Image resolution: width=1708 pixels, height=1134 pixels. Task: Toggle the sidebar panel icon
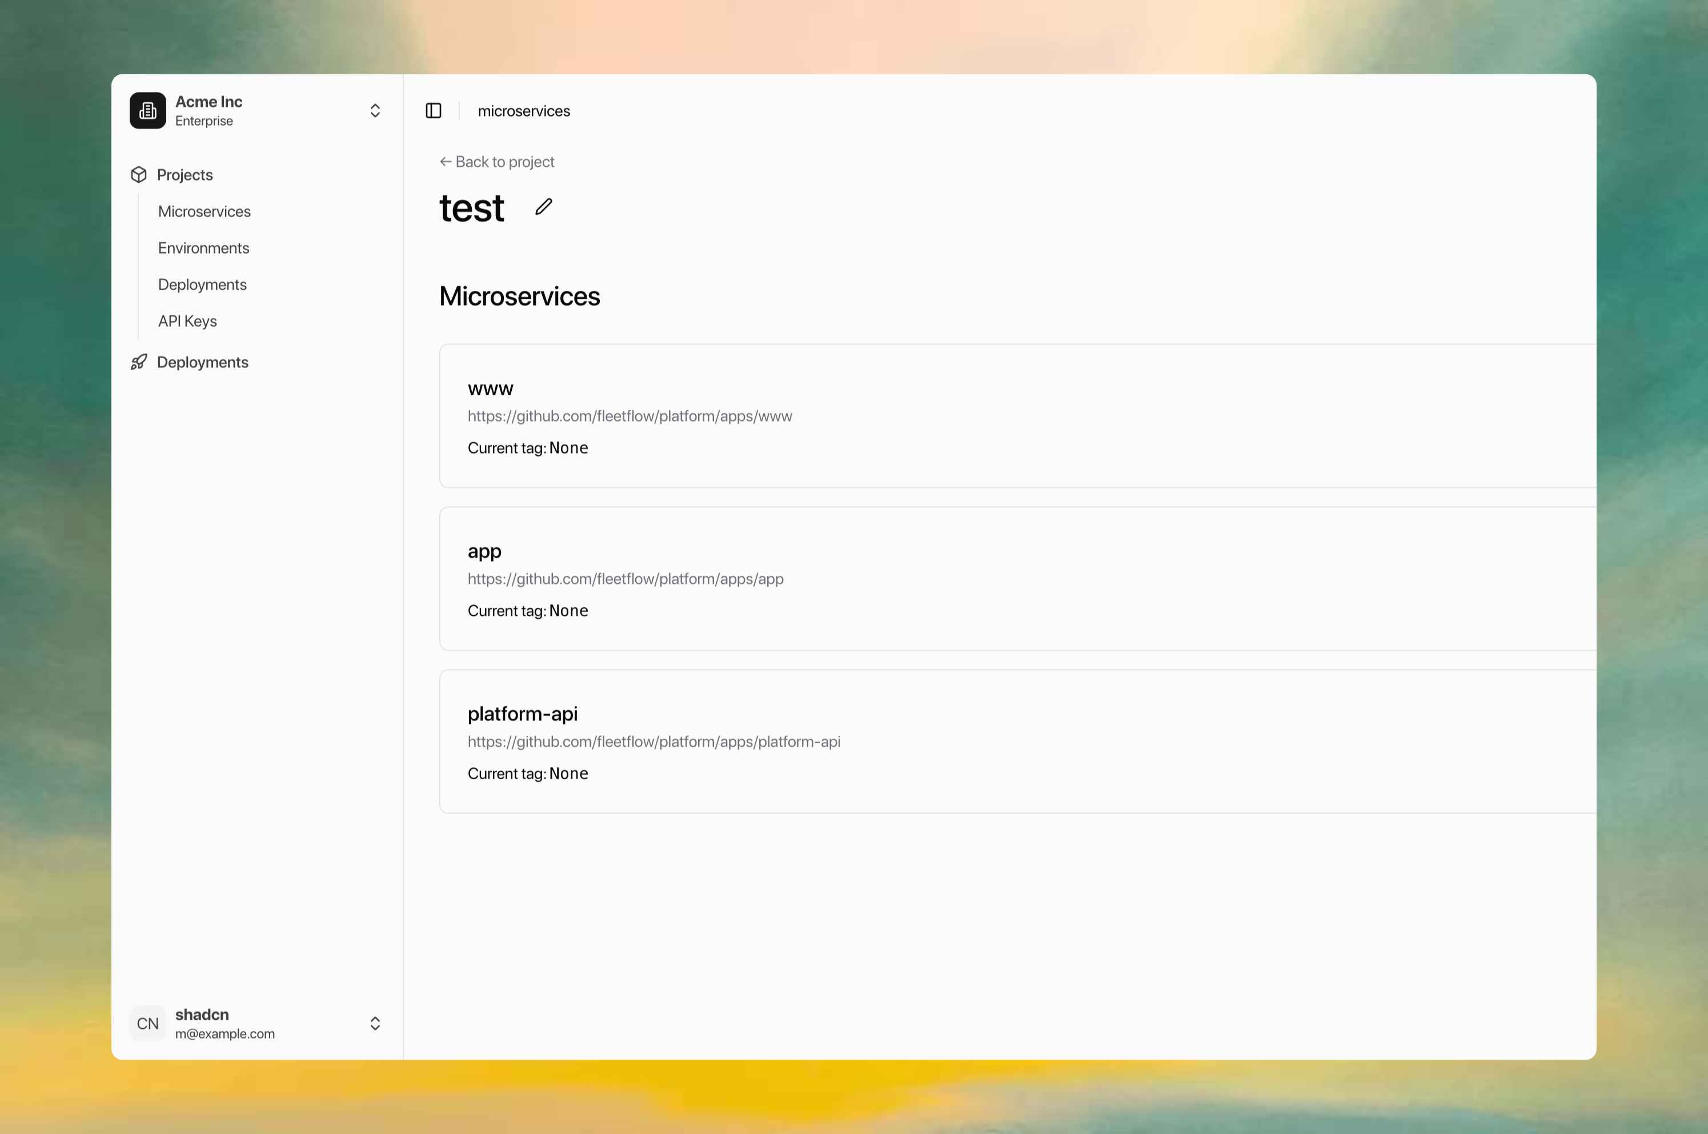click(433, 111)
